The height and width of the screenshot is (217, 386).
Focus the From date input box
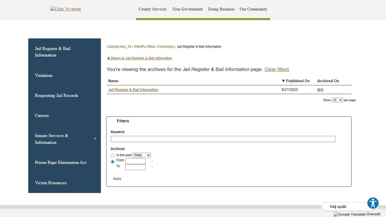coord(135,161)
